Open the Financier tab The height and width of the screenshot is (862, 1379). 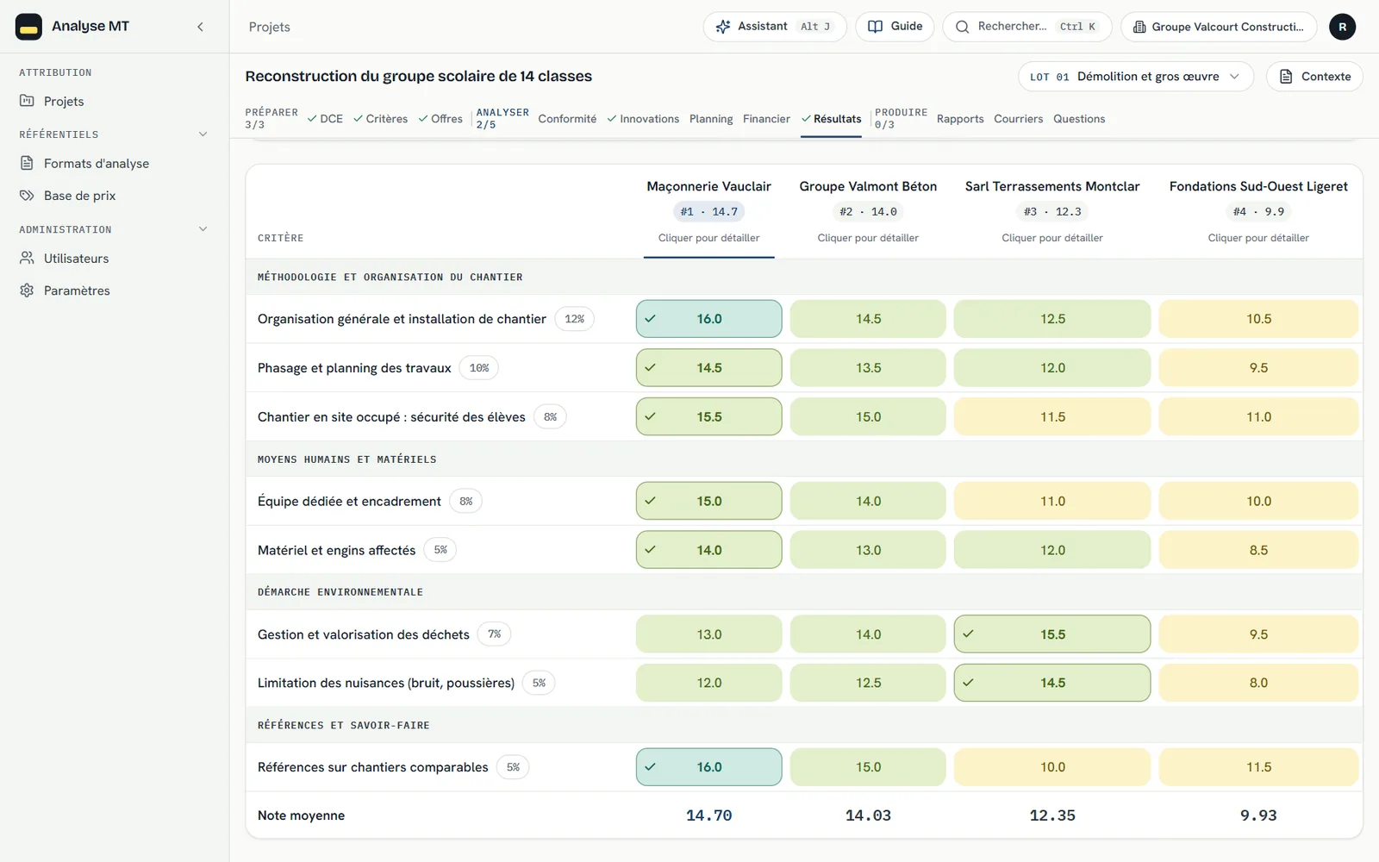(x=766, y=119)
